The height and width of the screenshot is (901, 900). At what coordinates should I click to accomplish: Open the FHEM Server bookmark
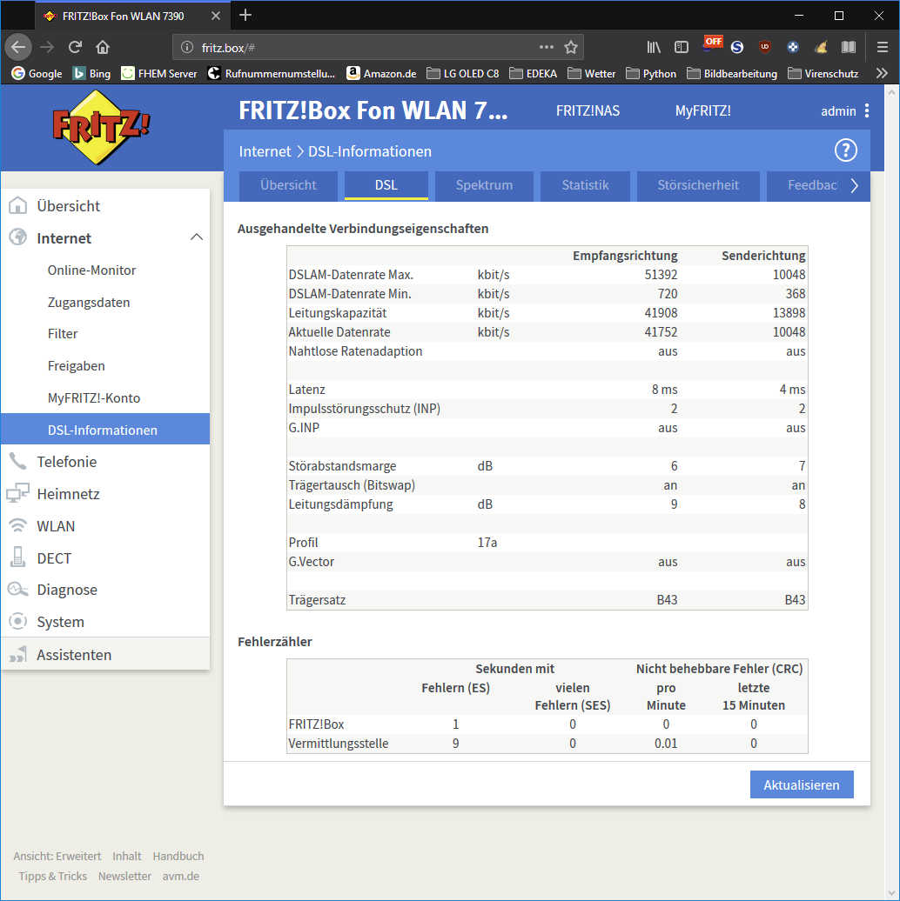159,74
